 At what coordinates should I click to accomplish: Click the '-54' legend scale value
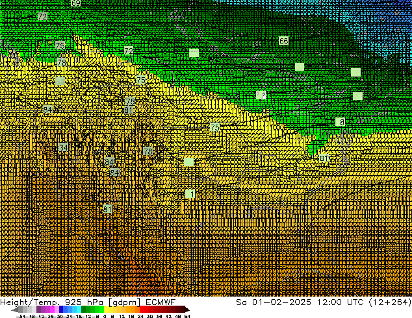click(21, 316)
